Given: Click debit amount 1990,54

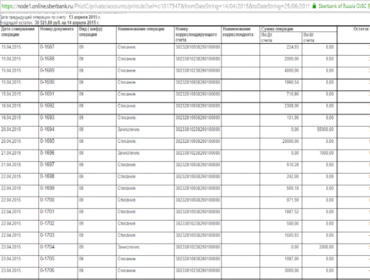Looking at the screenshot, I should click(292, 82).
